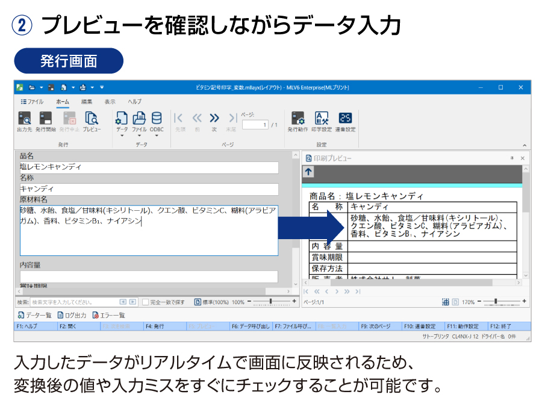This screenshot has width=542, height=412.
Task: Click the 出力先 output destination icon
Action: [x=24, y=122]
